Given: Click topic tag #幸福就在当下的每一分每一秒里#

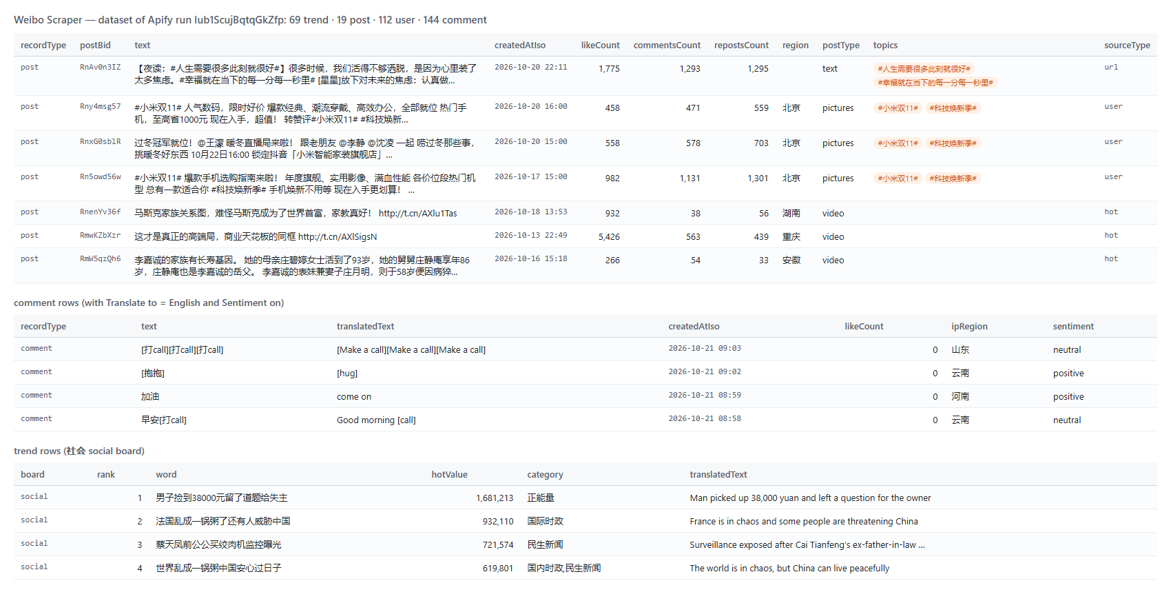Looking at the screenshot, I should click(x=935, y=83).
